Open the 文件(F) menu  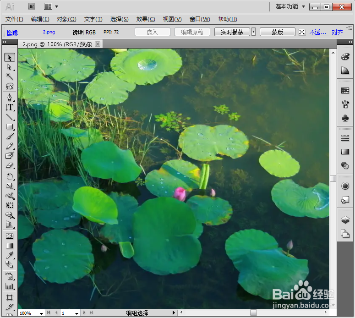tap(14, 19)
